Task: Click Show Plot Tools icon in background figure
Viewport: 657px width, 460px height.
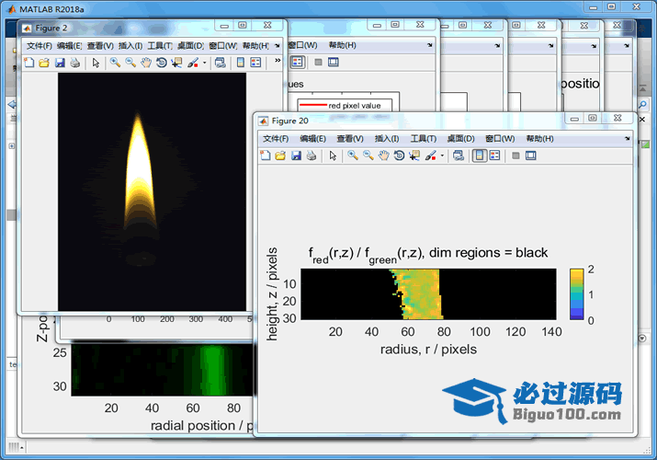Action: (334, 62)
